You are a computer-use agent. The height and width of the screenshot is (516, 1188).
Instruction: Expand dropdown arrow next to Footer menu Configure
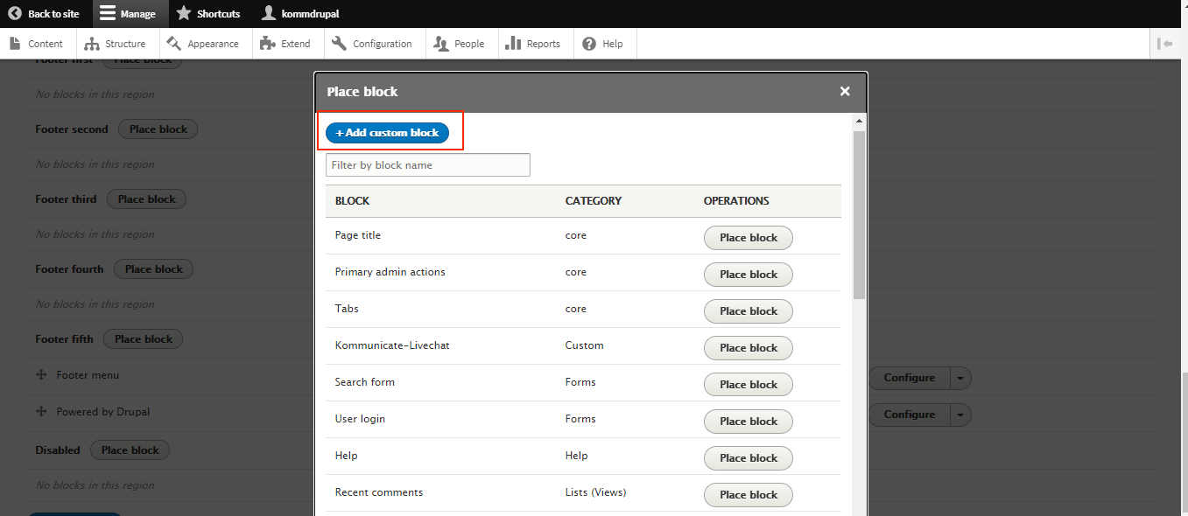[960, 378]
